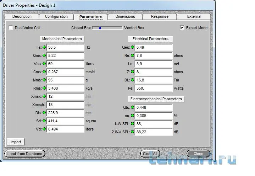The height and width of the screenshot is (176, 255).
Task: Click the Clear All button
Action: [x=150, y=154]
